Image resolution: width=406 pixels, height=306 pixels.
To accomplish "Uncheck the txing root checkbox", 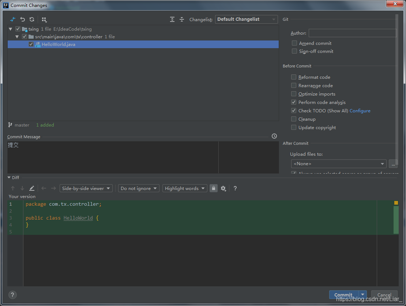I will click(18, 29).
